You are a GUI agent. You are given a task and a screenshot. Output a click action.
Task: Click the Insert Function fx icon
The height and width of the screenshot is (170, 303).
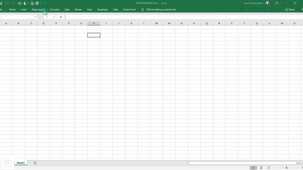point(61,17)
